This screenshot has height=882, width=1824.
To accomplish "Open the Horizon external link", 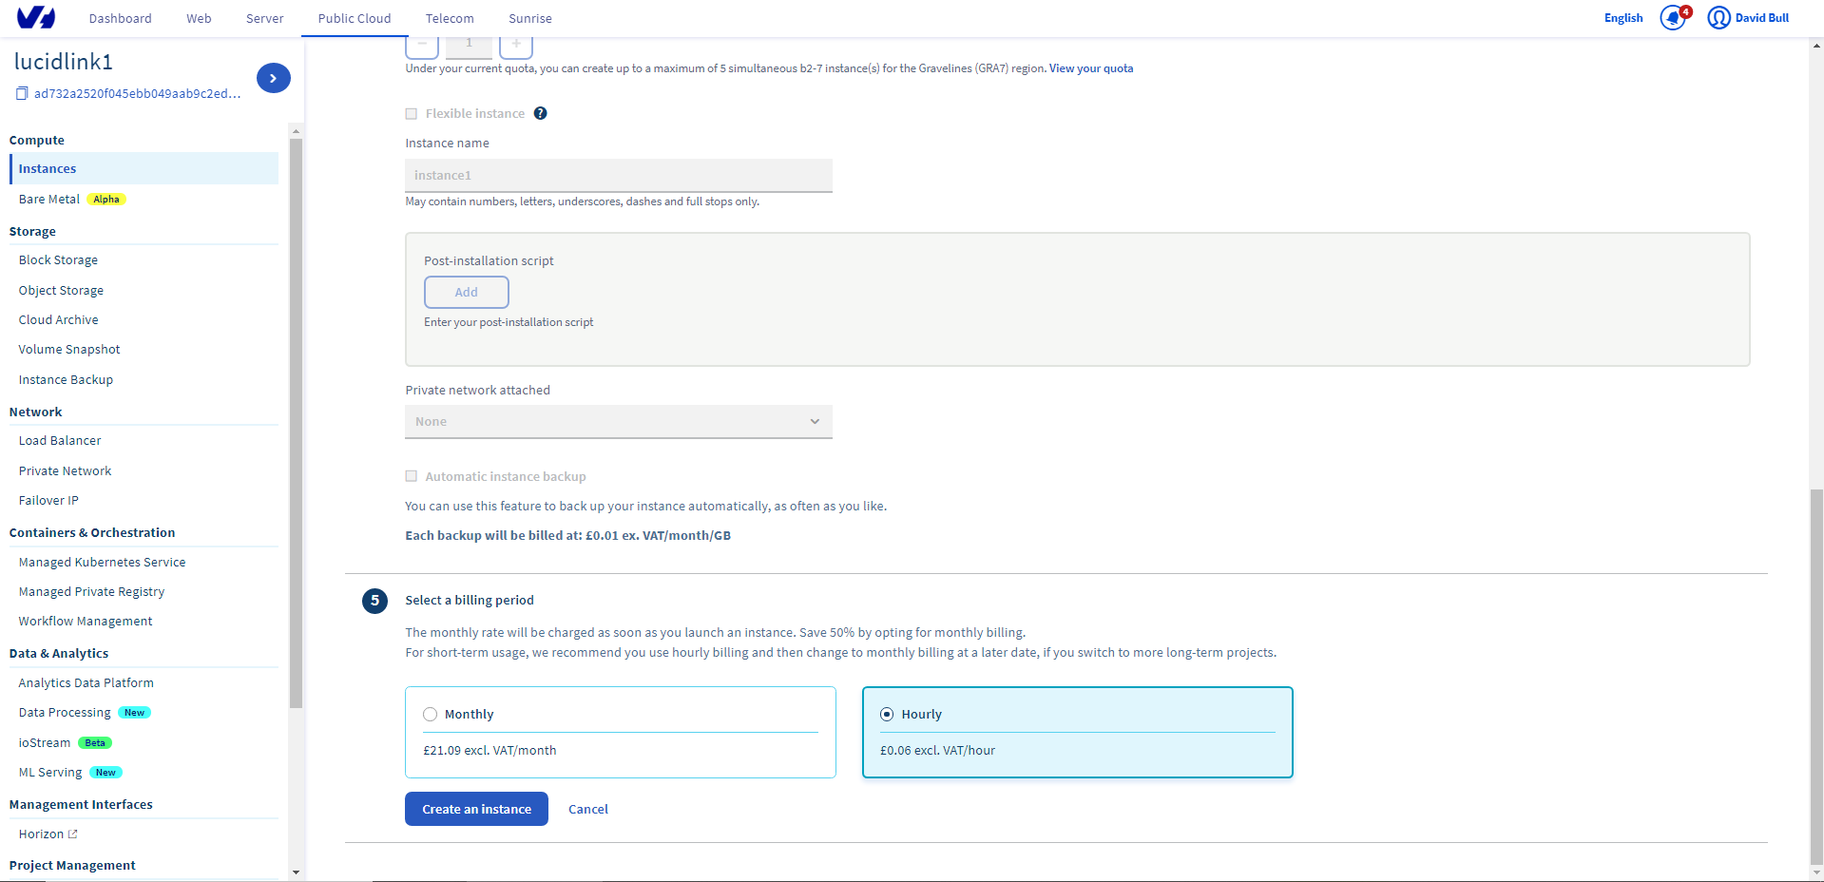I will coord(48,834).
